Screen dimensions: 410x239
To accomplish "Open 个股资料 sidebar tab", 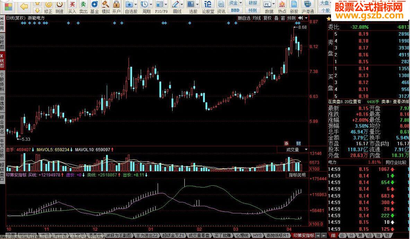I will [x=2, y=82].
